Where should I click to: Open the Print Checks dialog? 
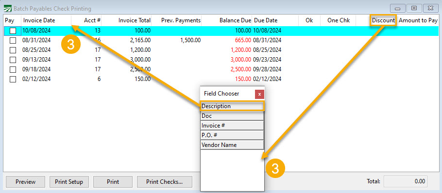coord(164,182)
